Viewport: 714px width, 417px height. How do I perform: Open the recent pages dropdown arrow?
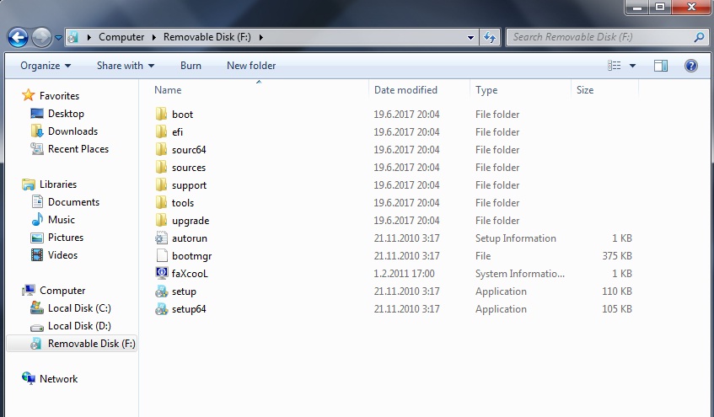58,38
